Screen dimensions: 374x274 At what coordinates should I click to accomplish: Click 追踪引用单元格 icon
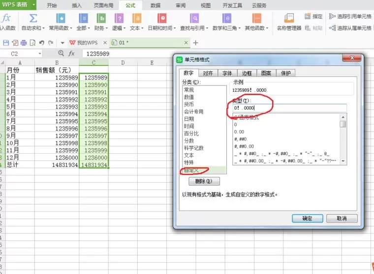(332, 16)
